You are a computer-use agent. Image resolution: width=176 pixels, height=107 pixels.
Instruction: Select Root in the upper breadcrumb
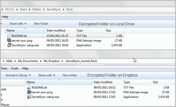[70, 9]
